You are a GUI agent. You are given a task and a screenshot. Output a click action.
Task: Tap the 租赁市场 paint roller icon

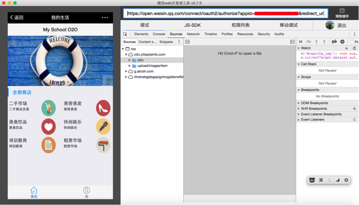103,145
